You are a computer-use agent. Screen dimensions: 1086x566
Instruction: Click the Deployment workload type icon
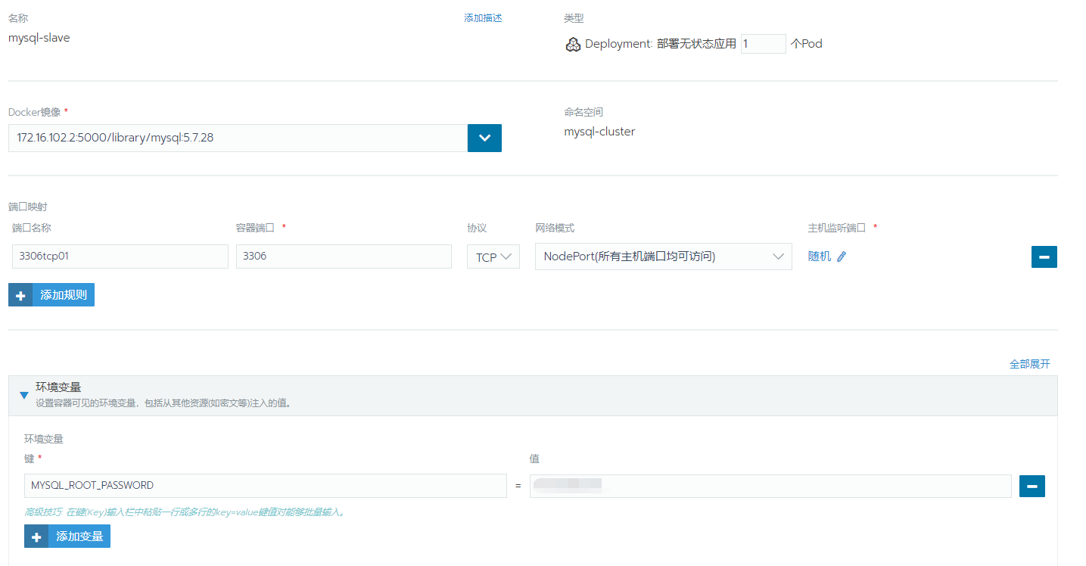point(573,45)
